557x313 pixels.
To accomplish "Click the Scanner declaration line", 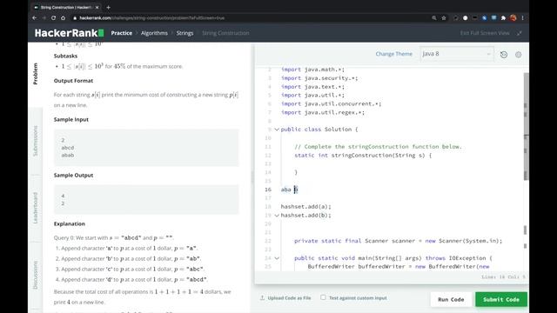I will (x=399, y=241).
